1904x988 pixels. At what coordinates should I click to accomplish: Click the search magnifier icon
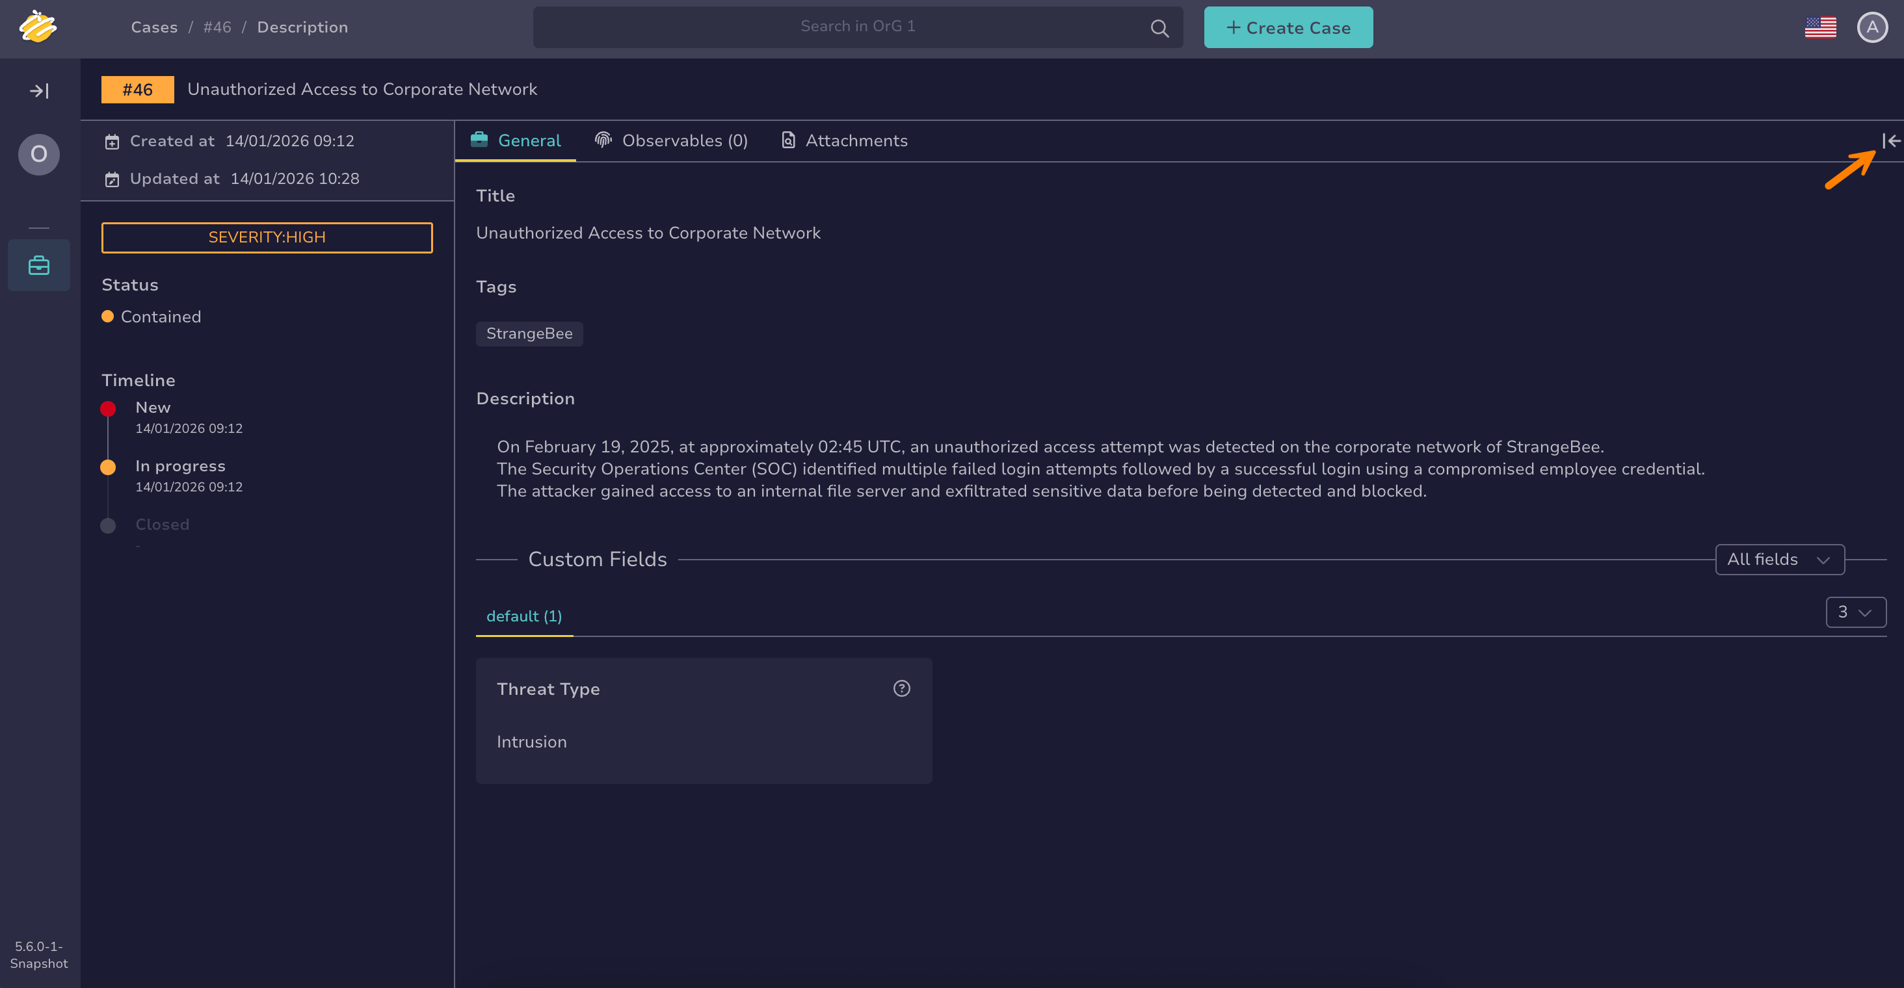click(x=1159, y=28)
